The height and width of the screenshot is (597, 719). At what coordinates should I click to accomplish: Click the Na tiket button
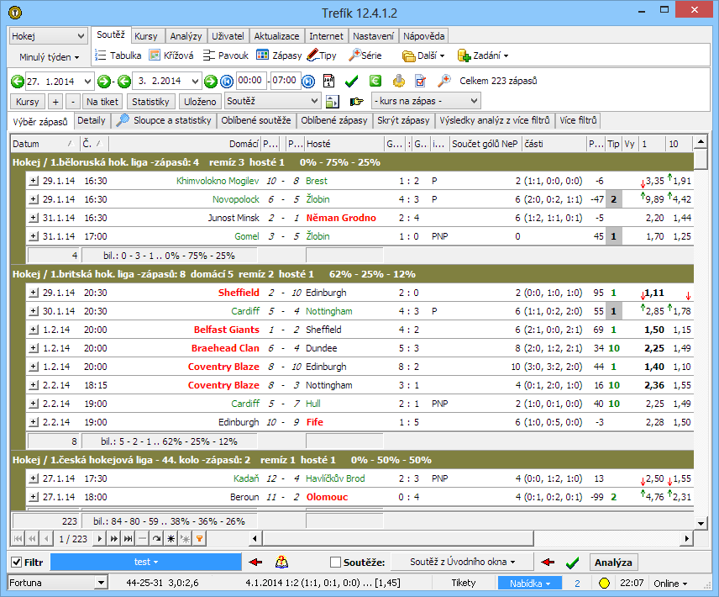pos(102,102)
